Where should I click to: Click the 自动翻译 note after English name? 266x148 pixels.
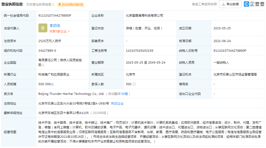[x=114, y=94]
